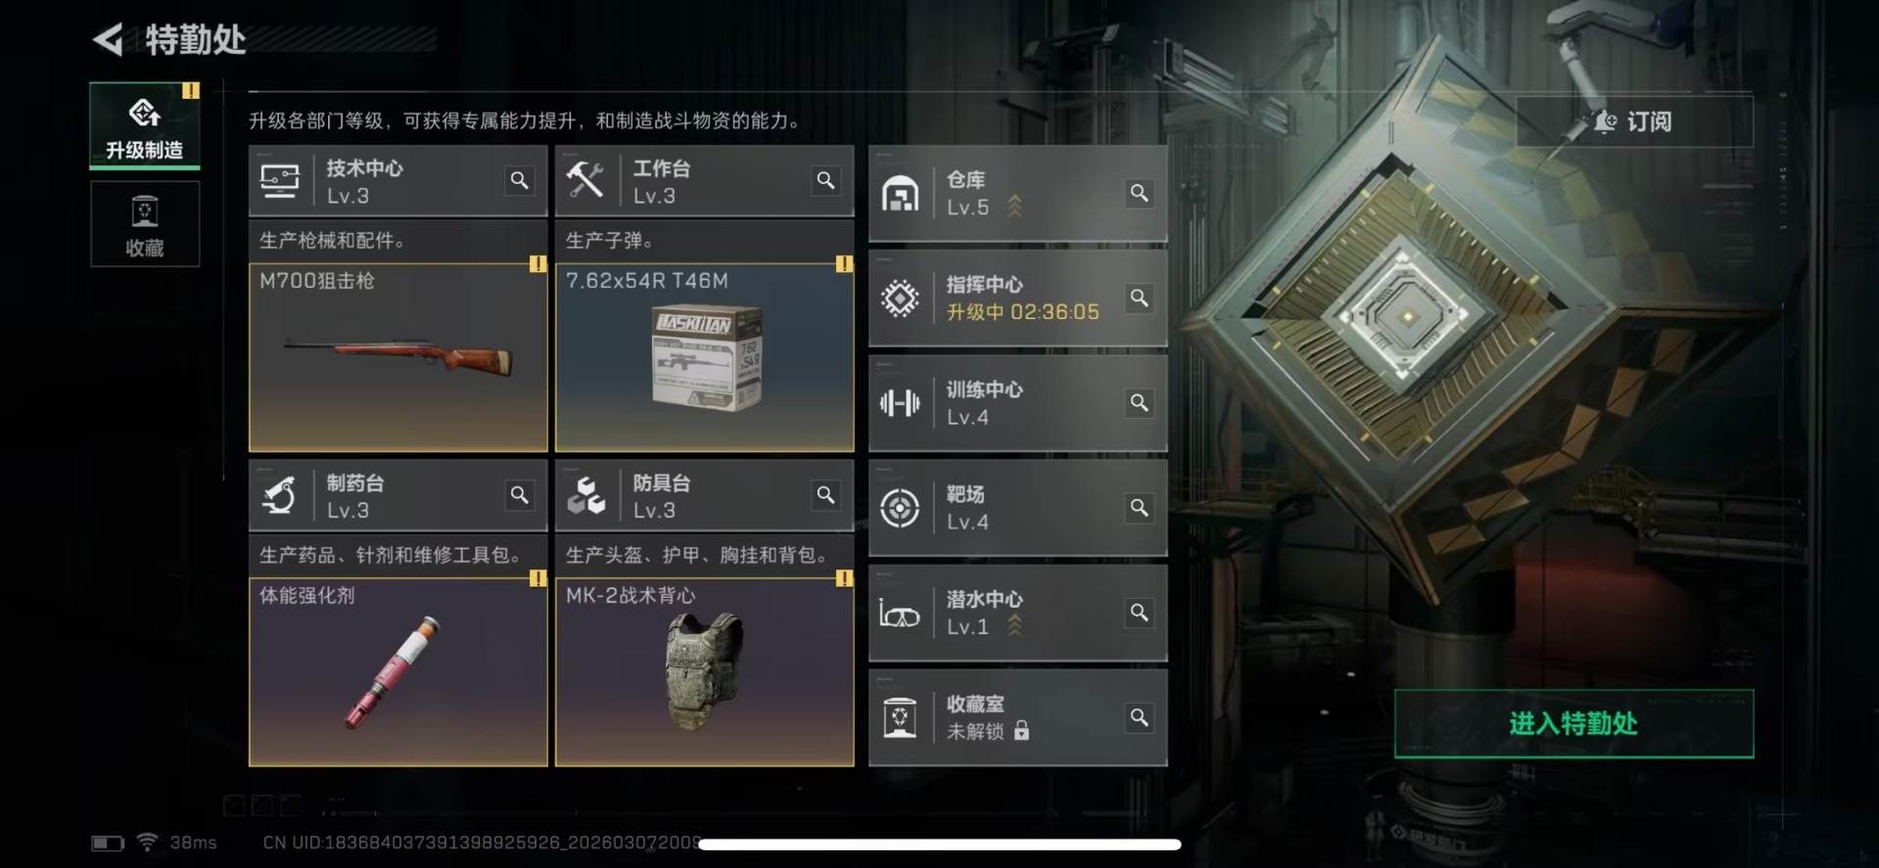The height and width of the screenshot is (868, 1879).
Task: Select the 体能强化剂 item card
Action: [398, 672]
